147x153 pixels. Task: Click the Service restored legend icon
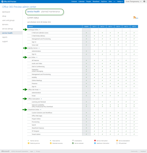pos(73,143)
